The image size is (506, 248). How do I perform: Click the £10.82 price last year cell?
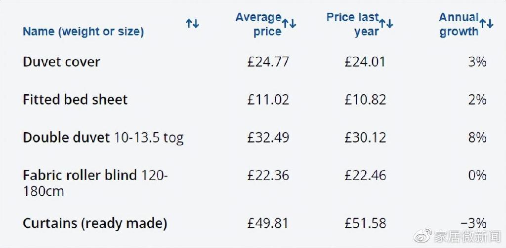(x=365, y=100)
